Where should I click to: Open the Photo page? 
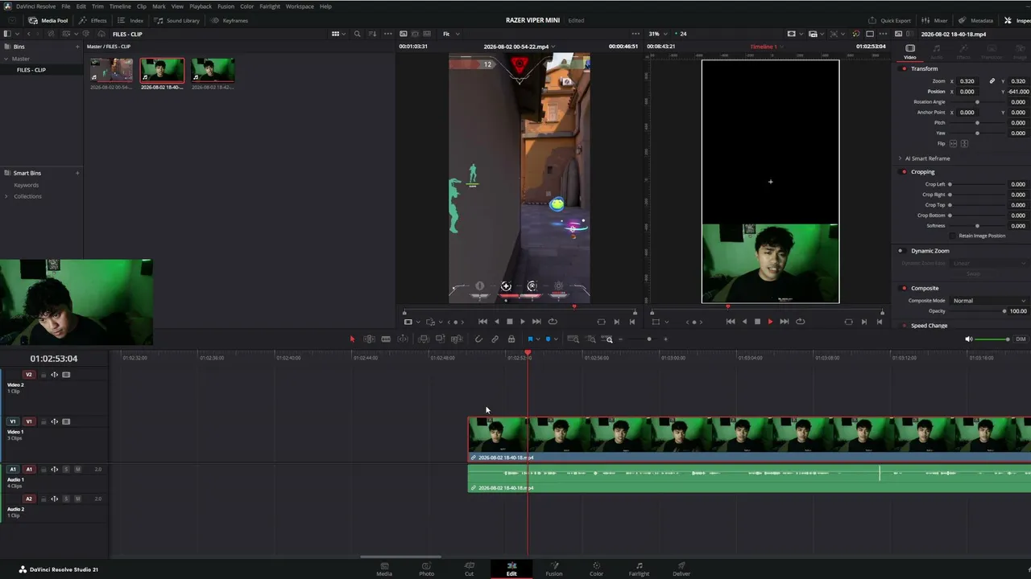point(427,569)
